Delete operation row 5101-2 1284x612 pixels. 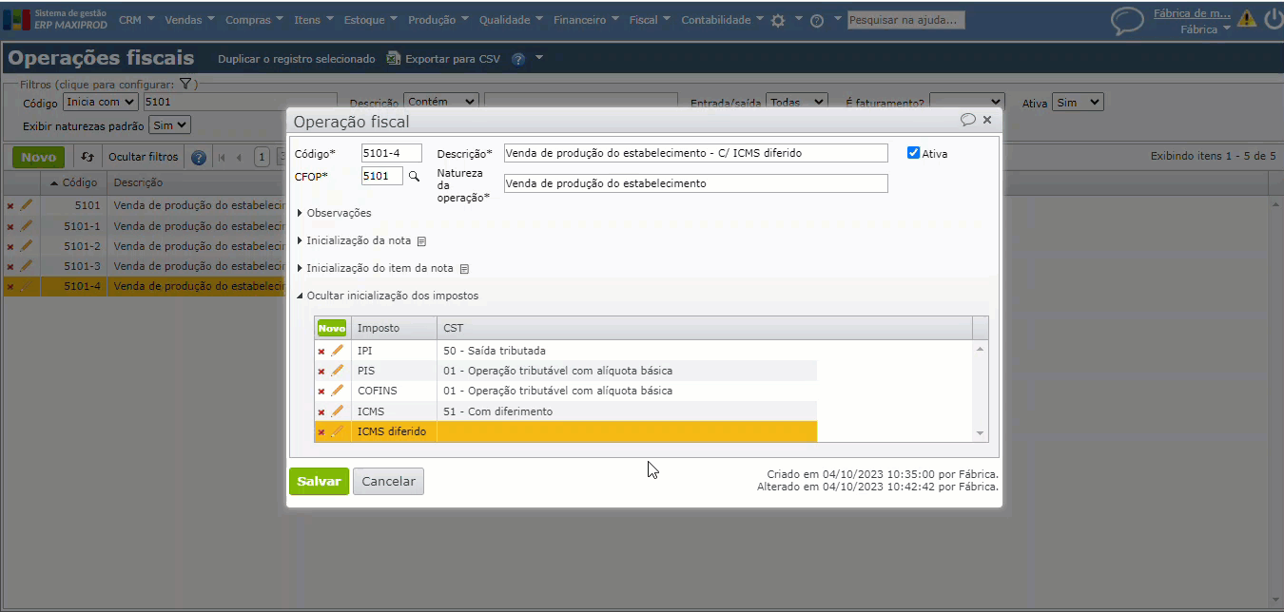point(10,246)
